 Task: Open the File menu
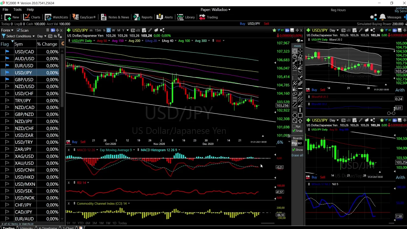coord(5,10)
